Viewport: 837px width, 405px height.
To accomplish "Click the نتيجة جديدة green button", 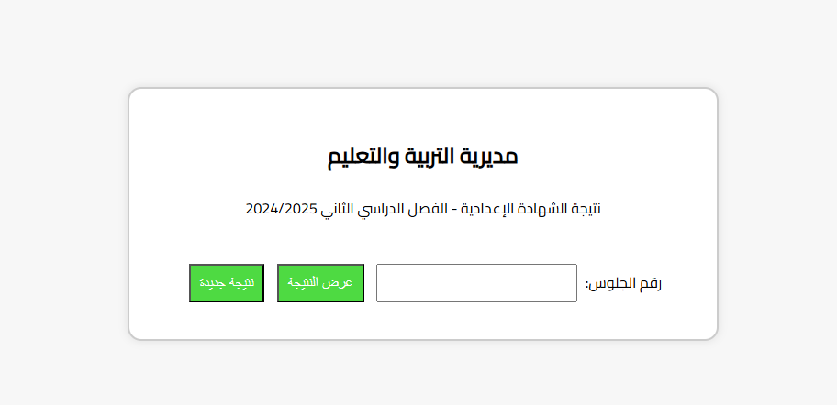I will (x=227, y=283).
